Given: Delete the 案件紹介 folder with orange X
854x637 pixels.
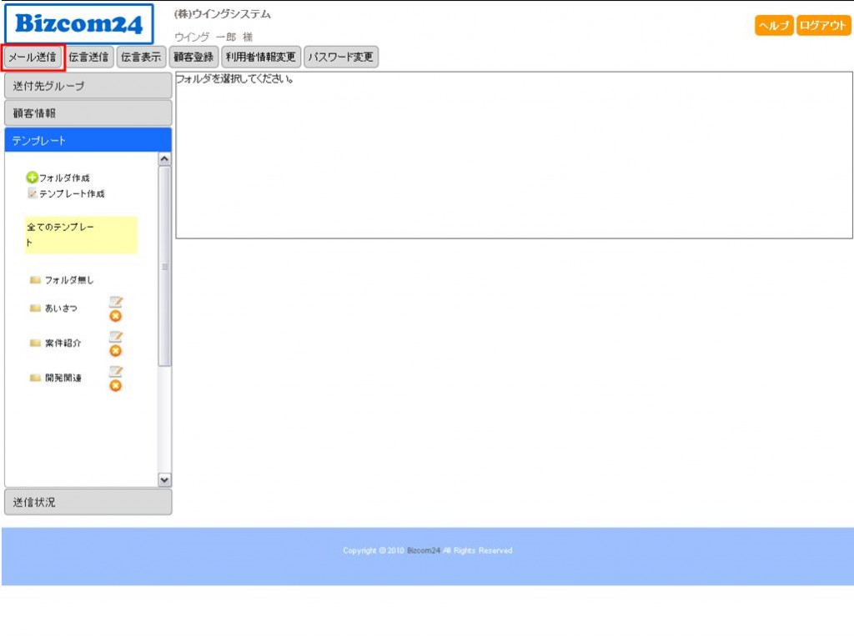Looking at the screenshot, I should [x=115, y=351].
